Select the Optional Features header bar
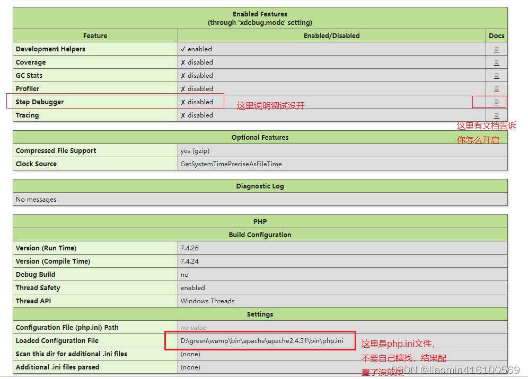 point(260,137)
